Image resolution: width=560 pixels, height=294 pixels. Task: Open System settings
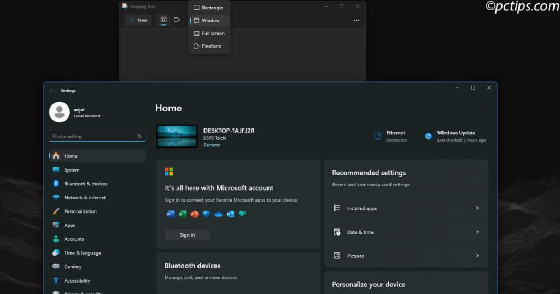97,170
